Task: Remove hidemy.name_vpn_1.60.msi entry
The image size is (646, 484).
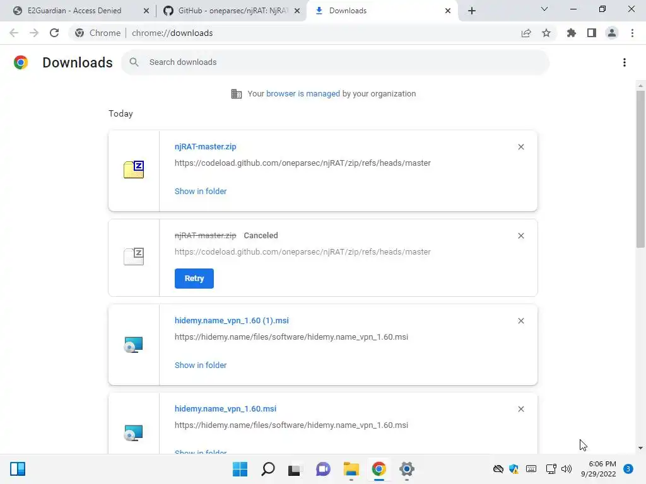Action: (520, 409)
